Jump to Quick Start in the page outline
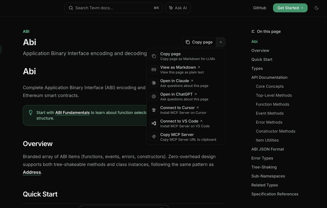This screenshot has width=327, height=208. point(262,59)
